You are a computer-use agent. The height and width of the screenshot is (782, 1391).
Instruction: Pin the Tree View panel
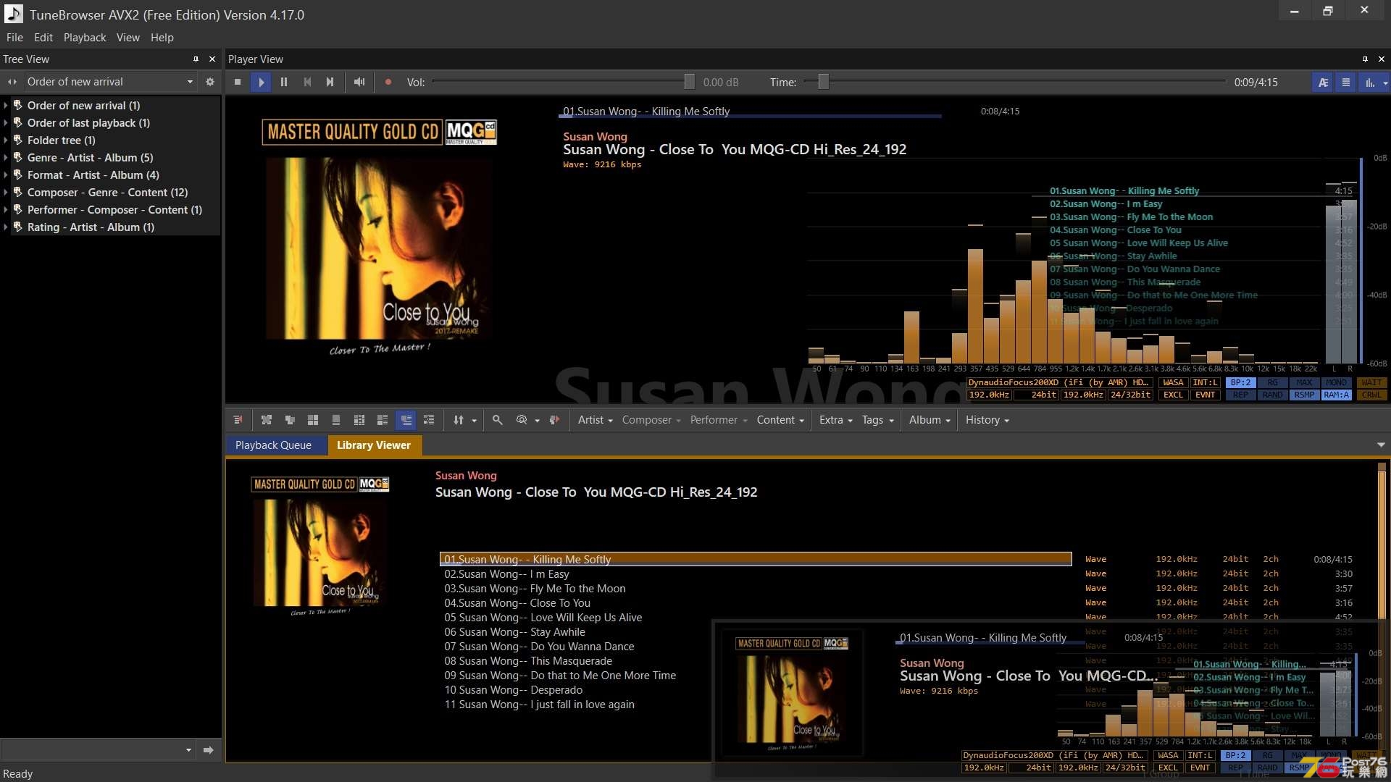(x=196, y=59)
